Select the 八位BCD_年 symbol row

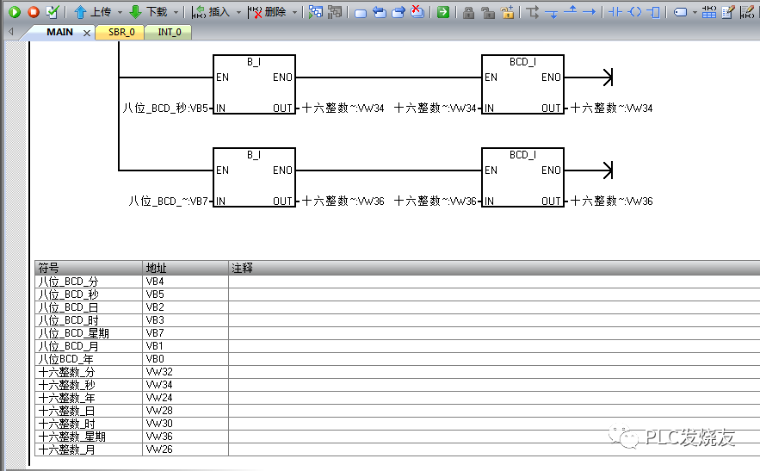point(398,359)
